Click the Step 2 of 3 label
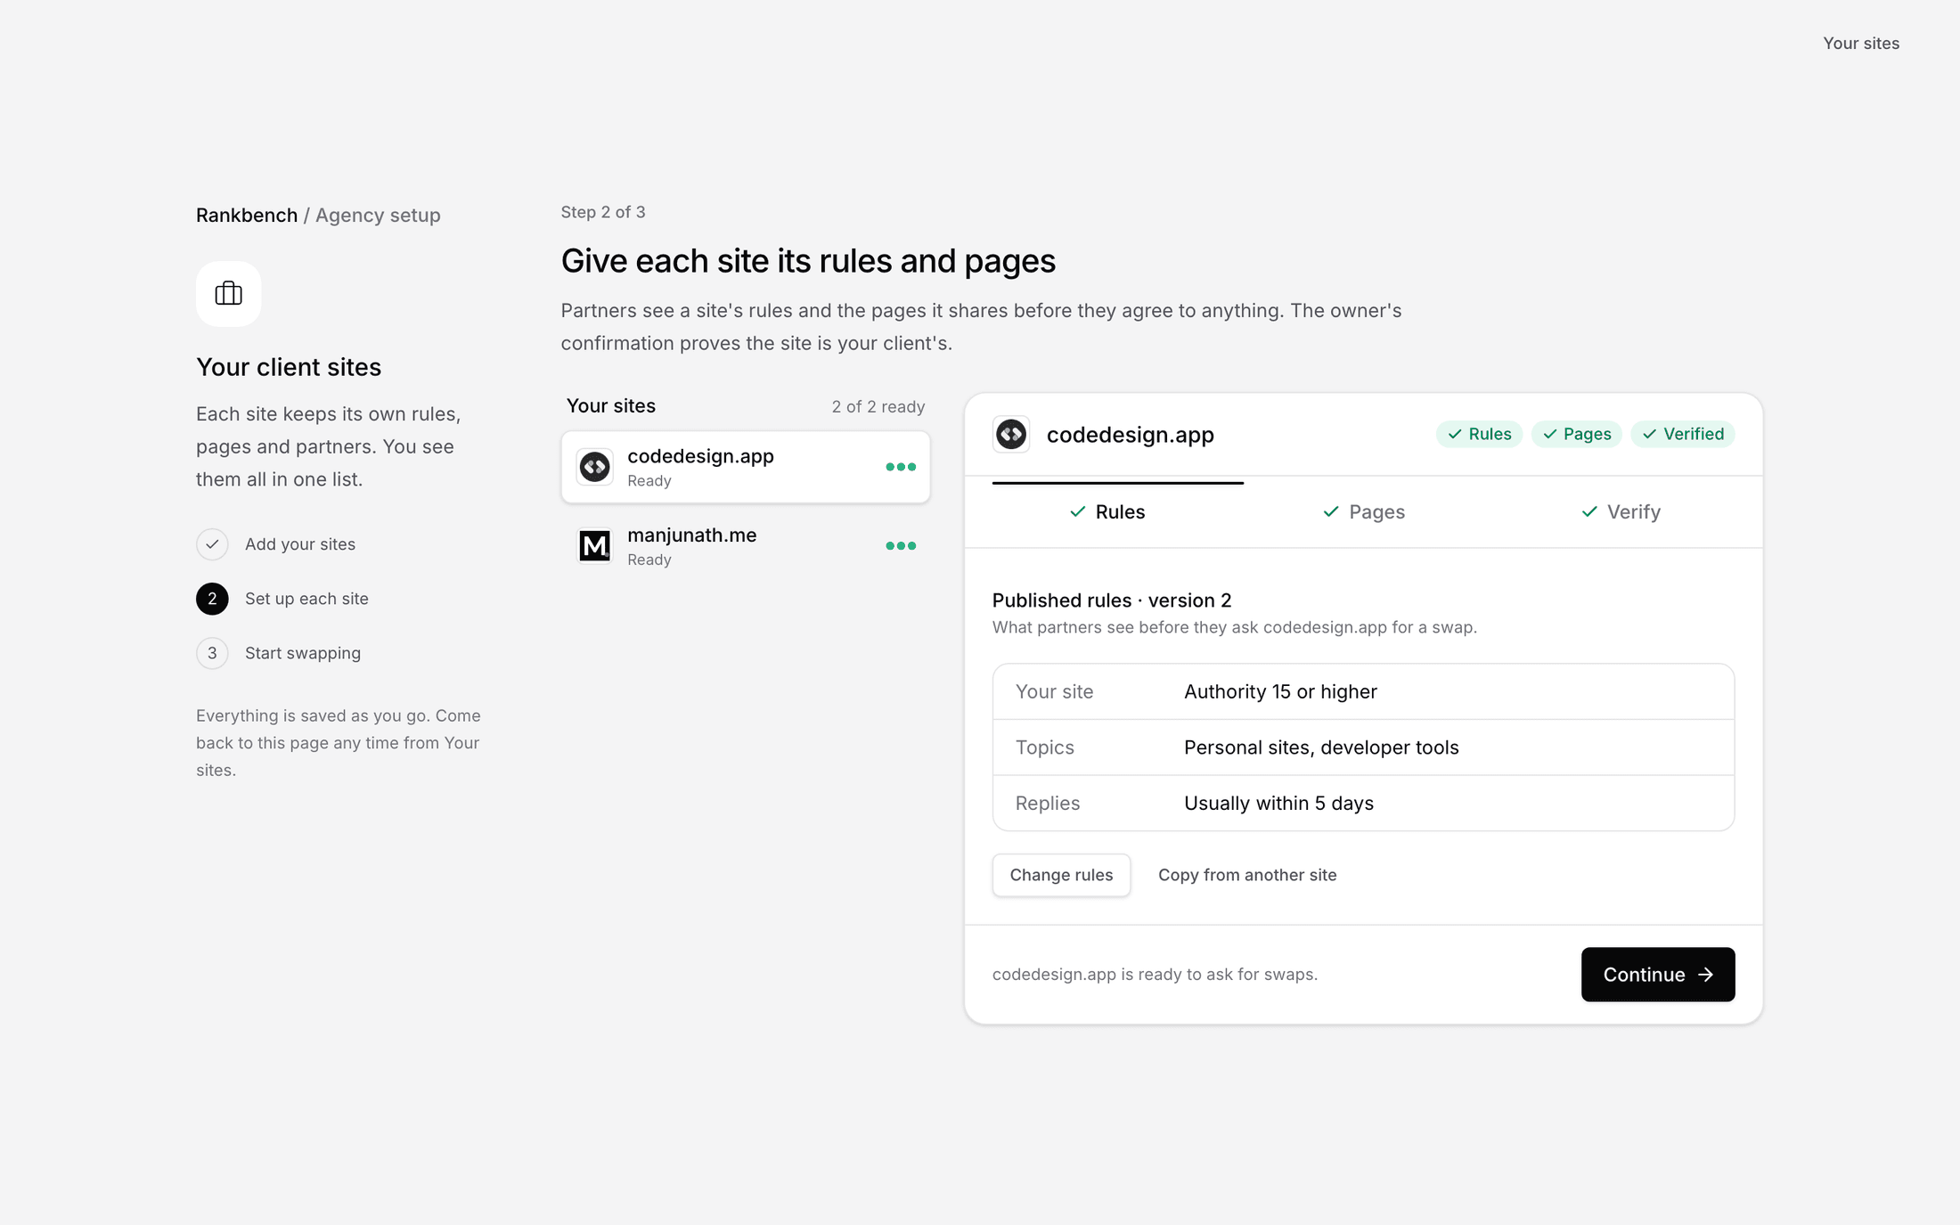The width and height of the screenshot is (1960, 1225). coord(603,212)
